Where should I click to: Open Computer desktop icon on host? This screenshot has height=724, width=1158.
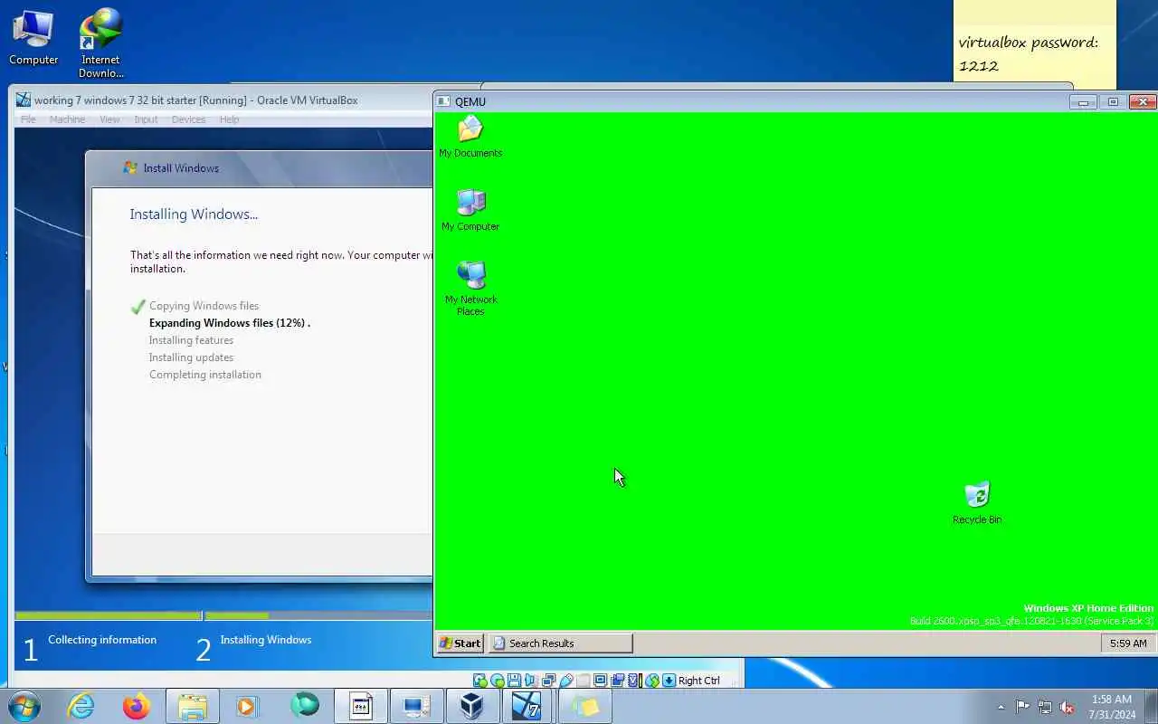[x=33, y=38]
